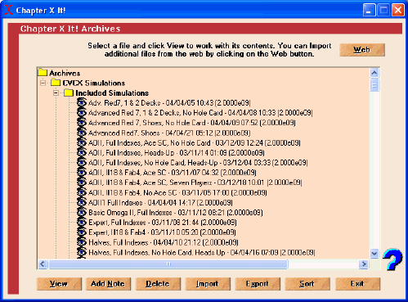
Task: Click the View button
Action: [59, 284]
